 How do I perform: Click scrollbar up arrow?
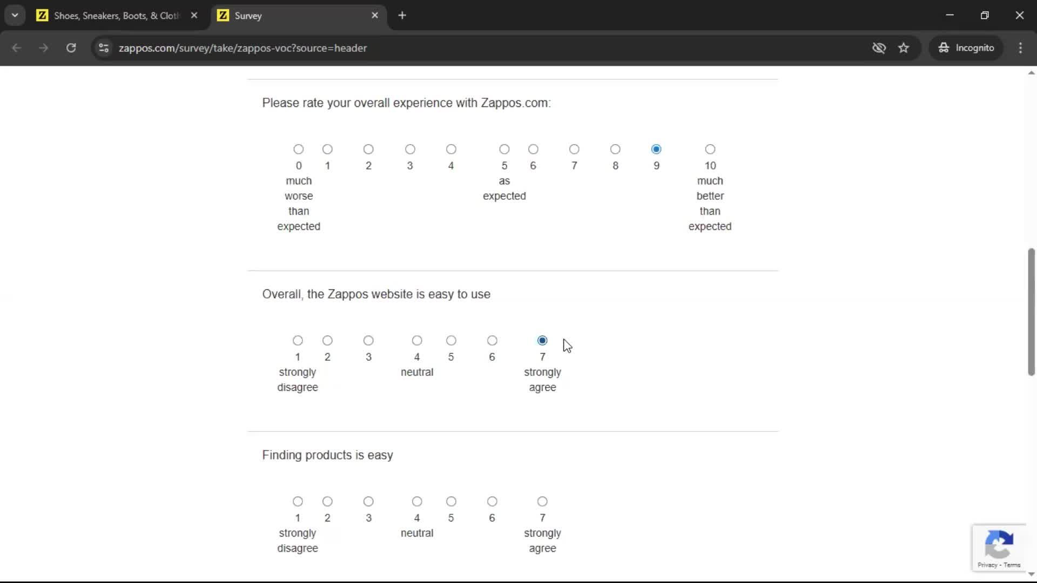(x=1031, y=72)
